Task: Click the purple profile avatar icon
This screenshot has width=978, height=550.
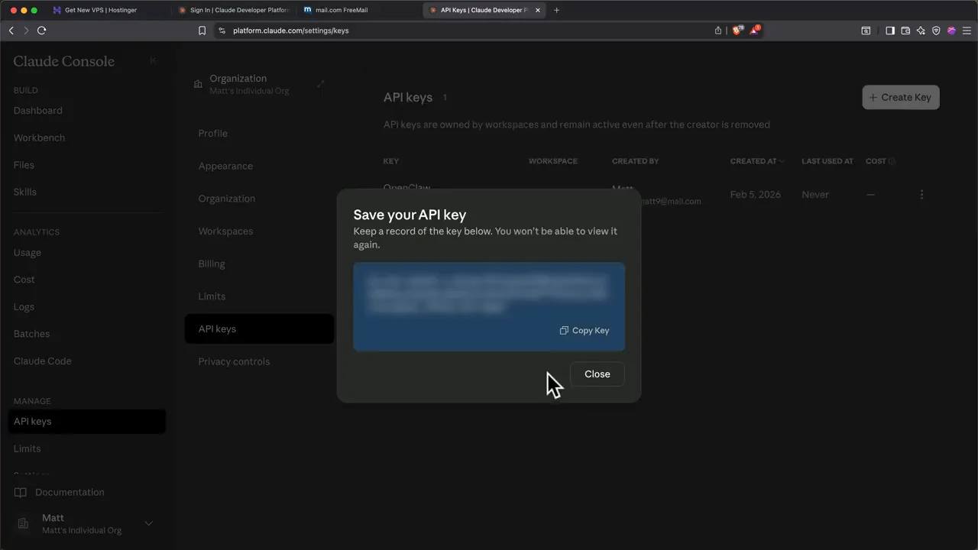Action: 951,31
